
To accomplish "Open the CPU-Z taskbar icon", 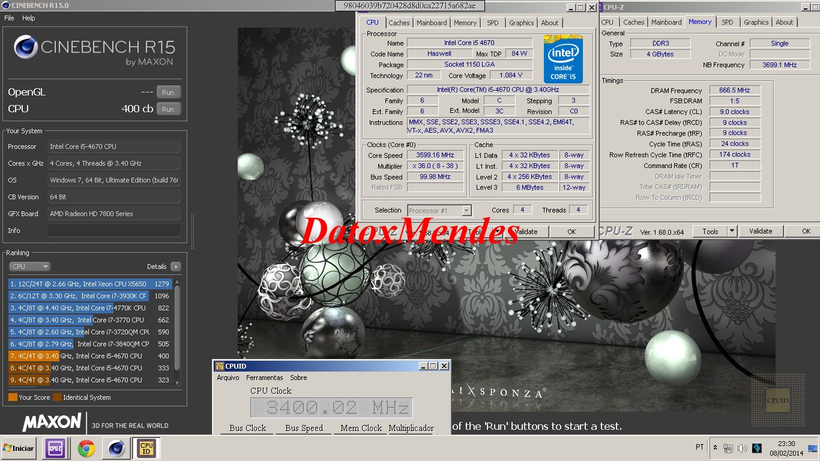I will [55, 448].
